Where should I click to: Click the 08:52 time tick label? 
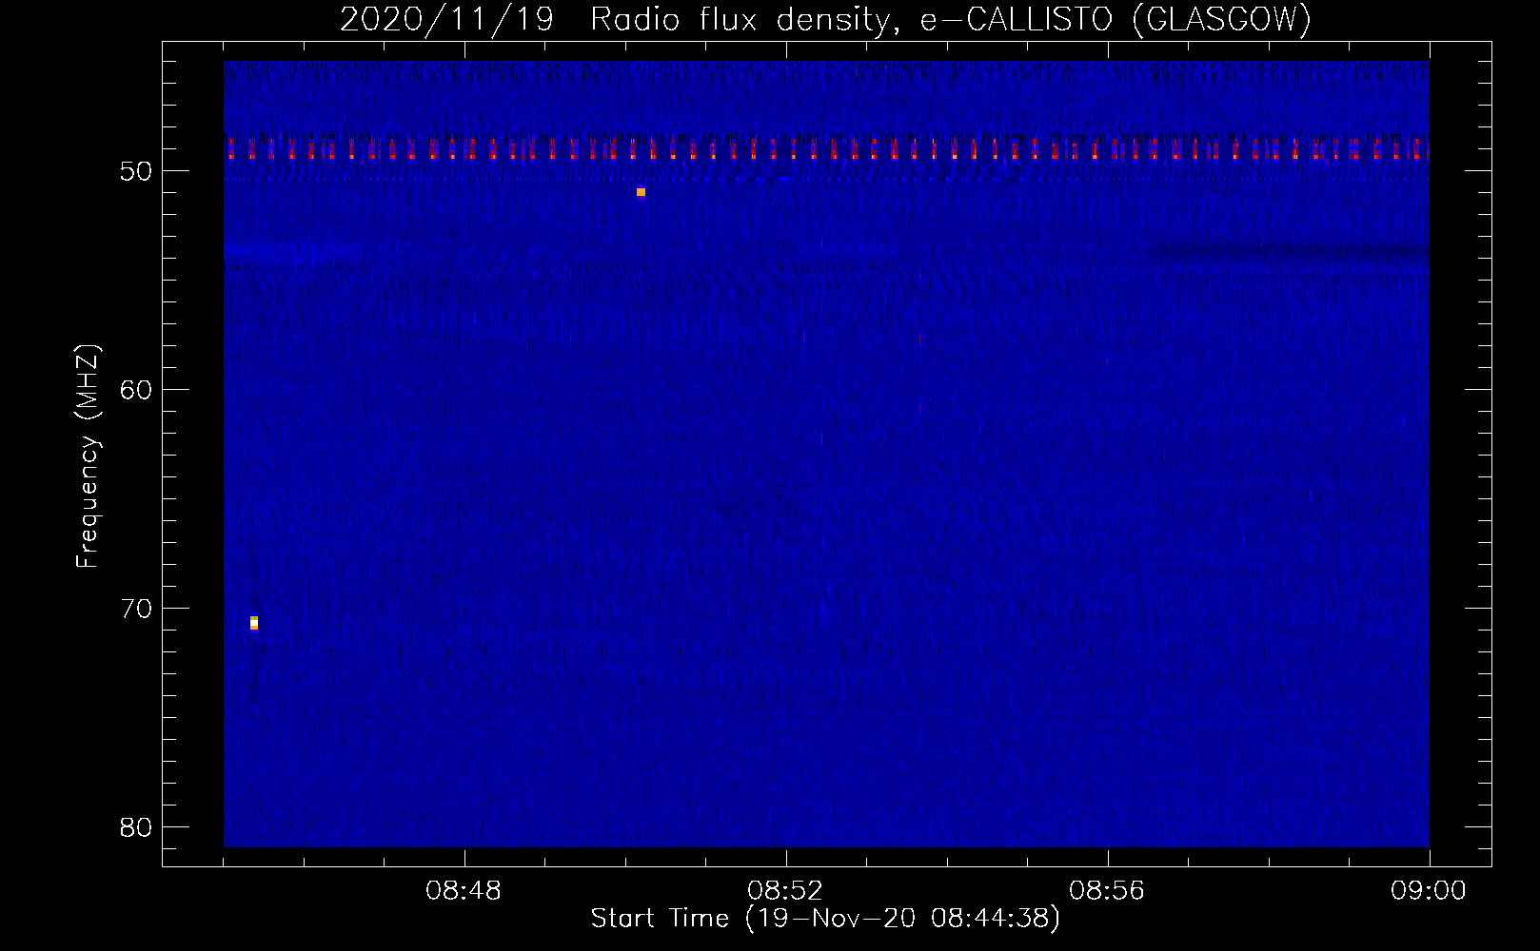point(785,891)
